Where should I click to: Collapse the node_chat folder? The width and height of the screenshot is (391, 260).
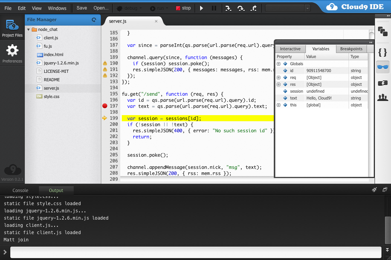(28, 29)
